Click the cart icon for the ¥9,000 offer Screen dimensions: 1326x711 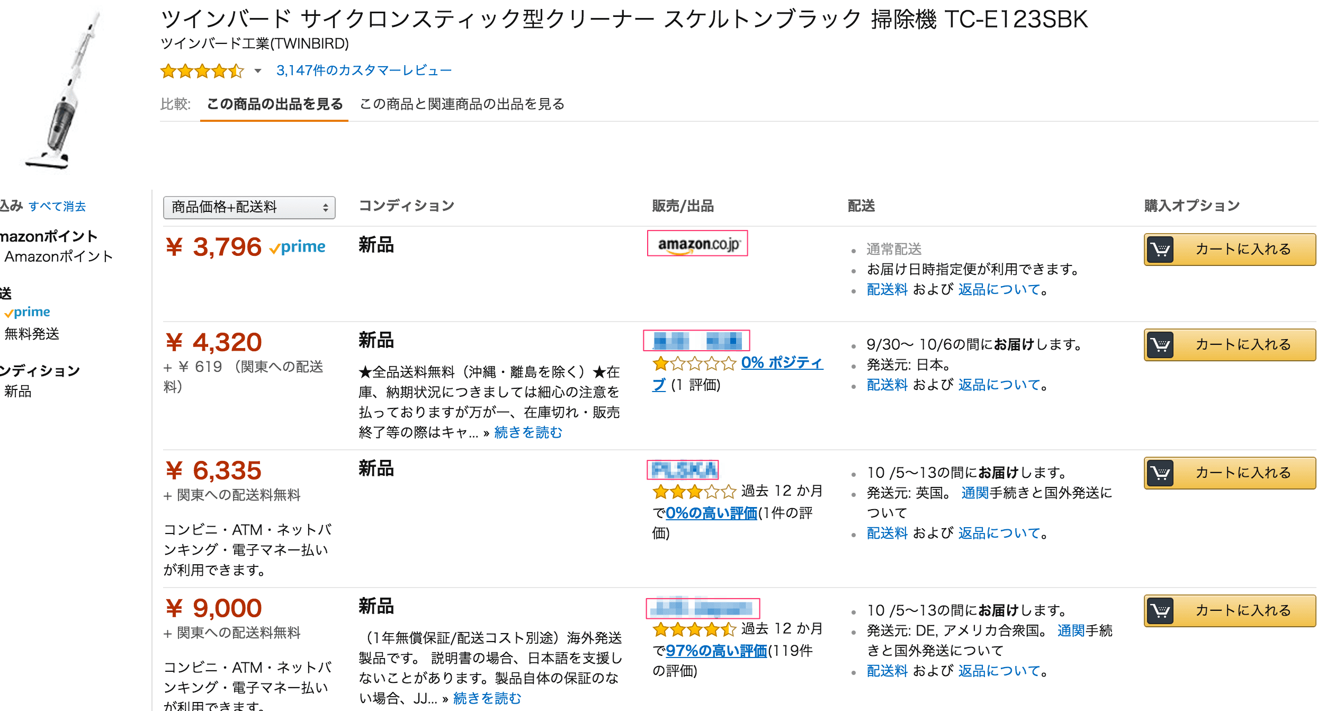coord(1160,611)
